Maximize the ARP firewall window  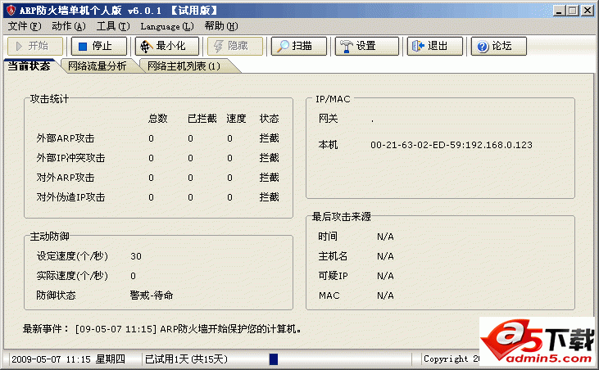pyautogui.click(x=573, y=11)
